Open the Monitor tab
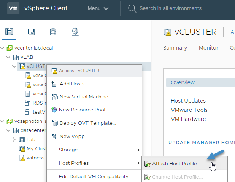235x182 pixels. tap(208, 48)
